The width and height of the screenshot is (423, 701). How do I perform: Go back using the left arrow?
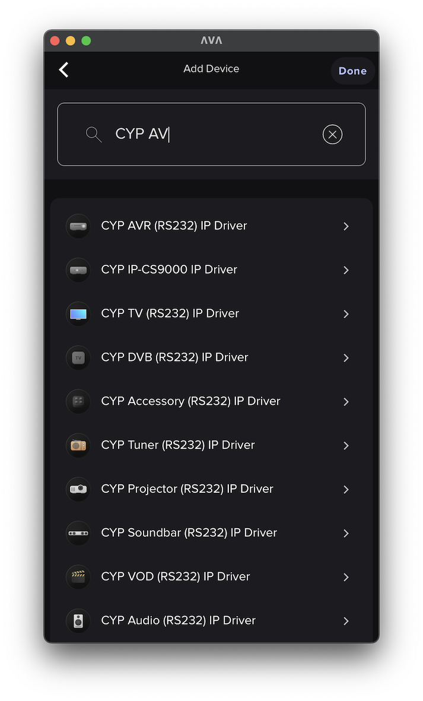tap(64, 70)
